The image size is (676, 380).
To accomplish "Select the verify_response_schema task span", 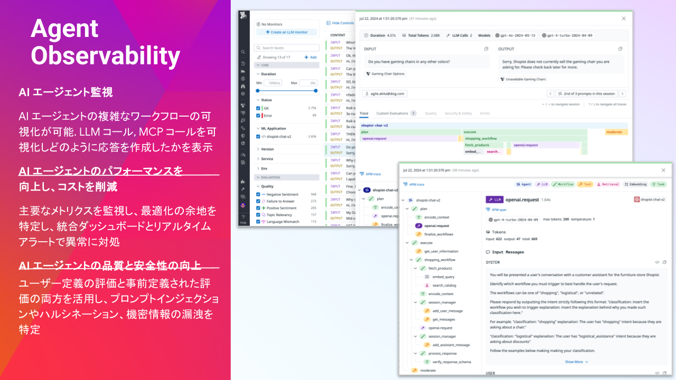I will [447, 362].
